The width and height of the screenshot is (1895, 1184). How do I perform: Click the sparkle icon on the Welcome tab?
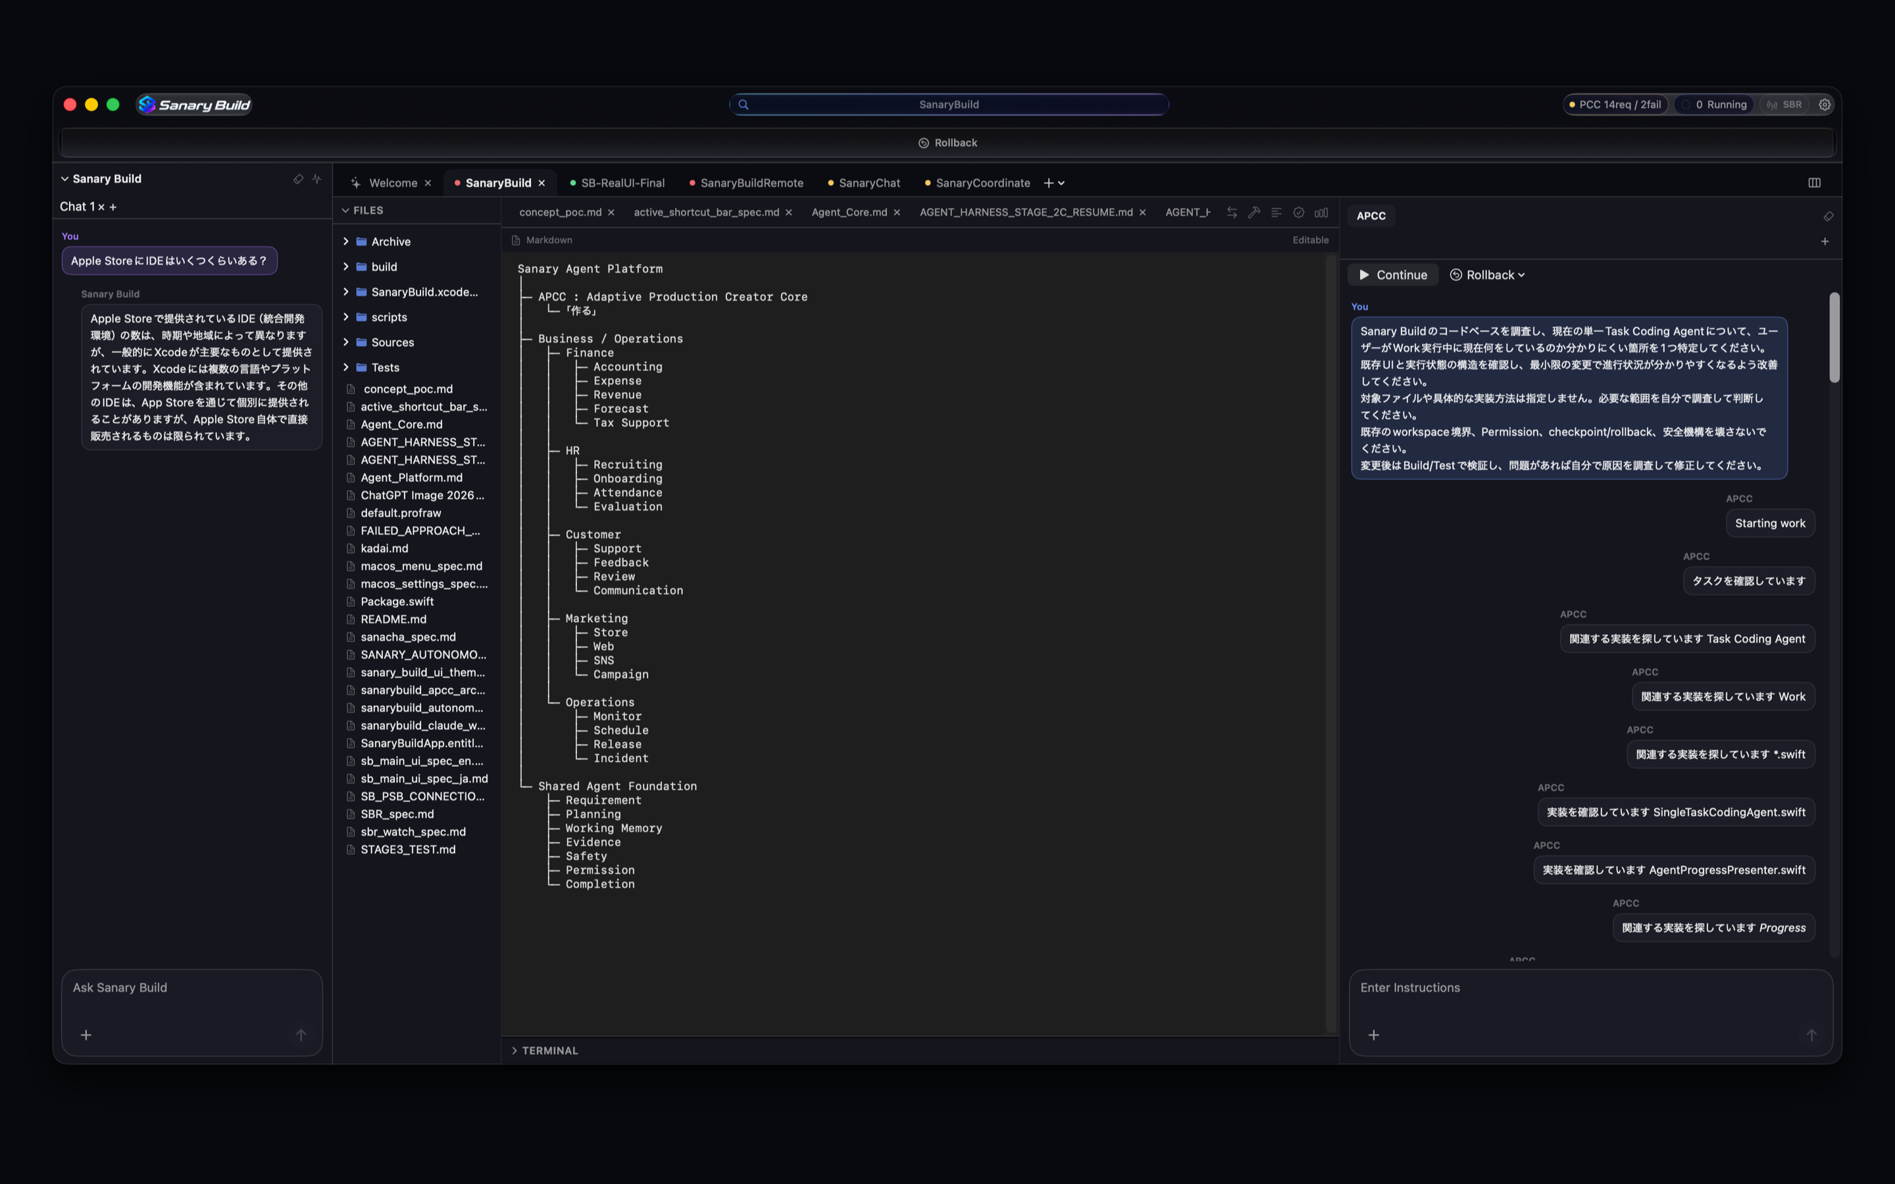click(355, 182)
